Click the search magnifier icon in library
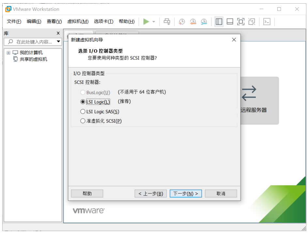The height and width of the screenshot is (234, 308). [x=10, y=42]
